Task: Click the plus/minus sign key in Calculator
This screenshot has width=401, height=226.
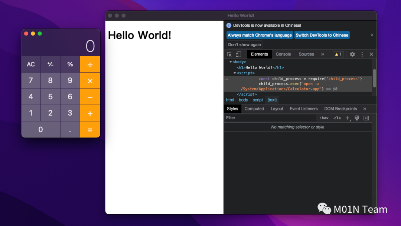Action: (x=50, y=64)
